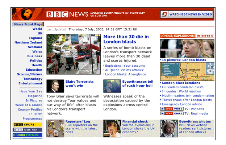The width and height of the screenshot is (226, 145).
Task: Click Live Video icon beside TV: Windows
Action: coord(172,109)
